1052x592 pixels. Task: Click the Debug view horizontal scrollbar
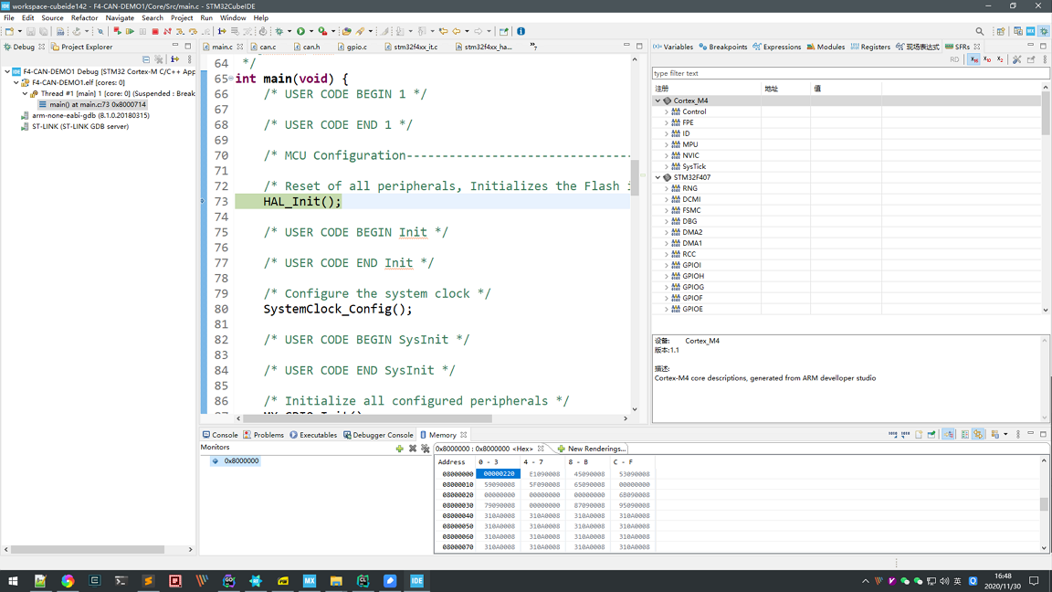pyautogui.click(x=88, y=549)
